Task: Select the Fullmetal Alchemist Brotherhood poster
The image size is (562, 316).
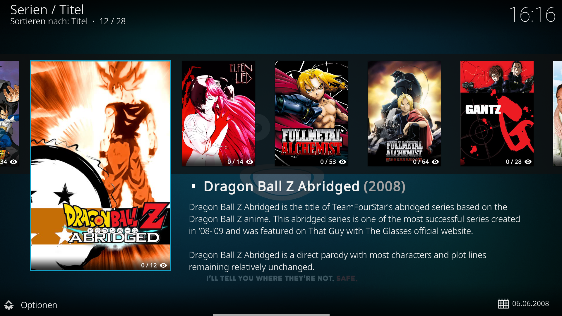Action: click(x=404, y=114)
